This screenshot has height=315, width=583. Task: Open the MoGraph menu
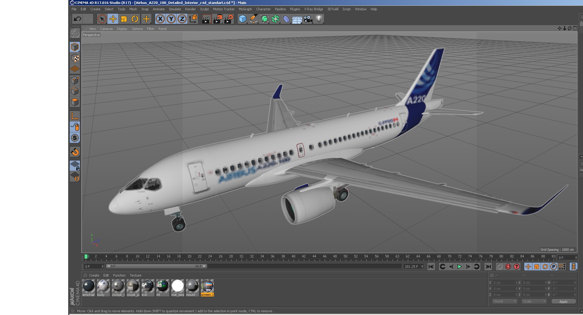245,9
